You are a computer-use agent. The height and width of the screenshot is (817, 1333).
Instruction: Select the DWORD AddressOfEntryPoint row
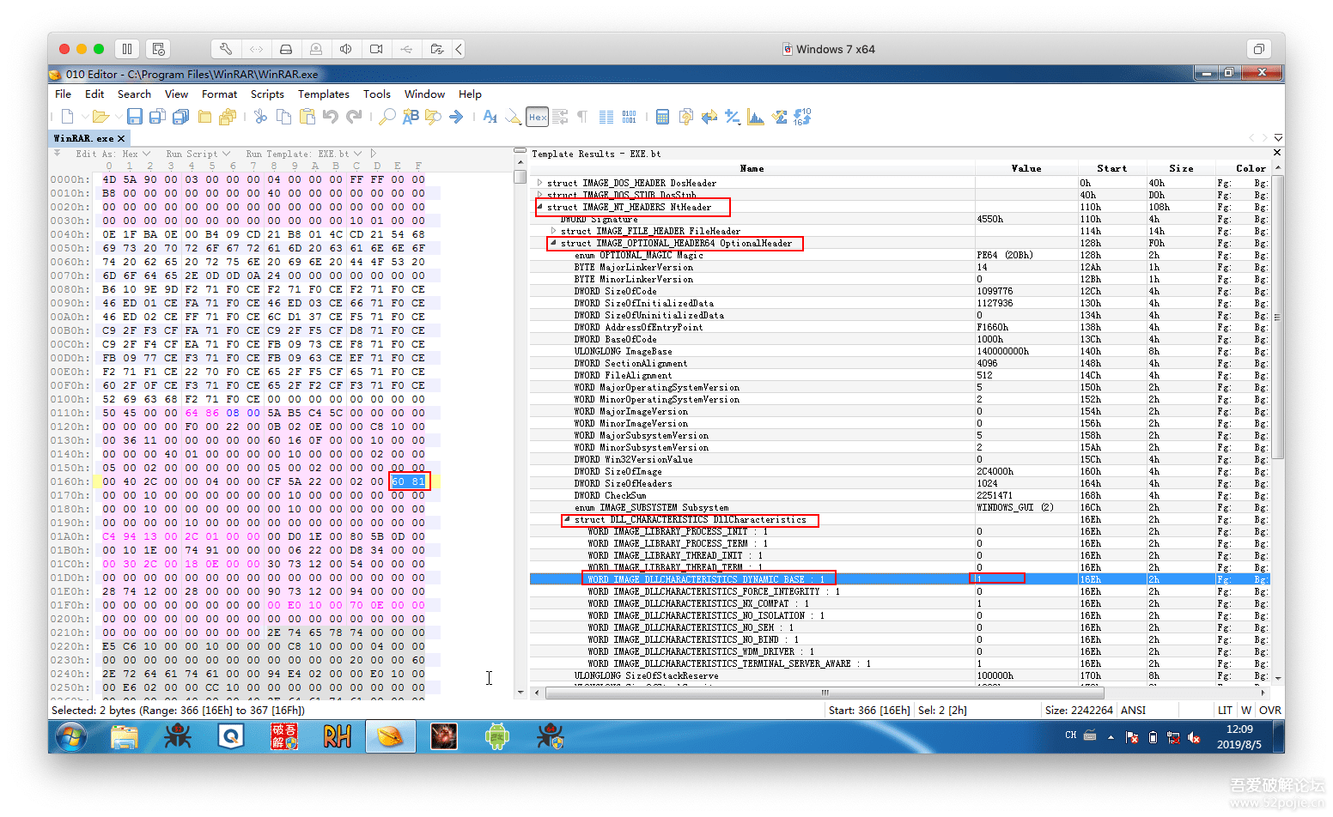(x=899, y=327)
